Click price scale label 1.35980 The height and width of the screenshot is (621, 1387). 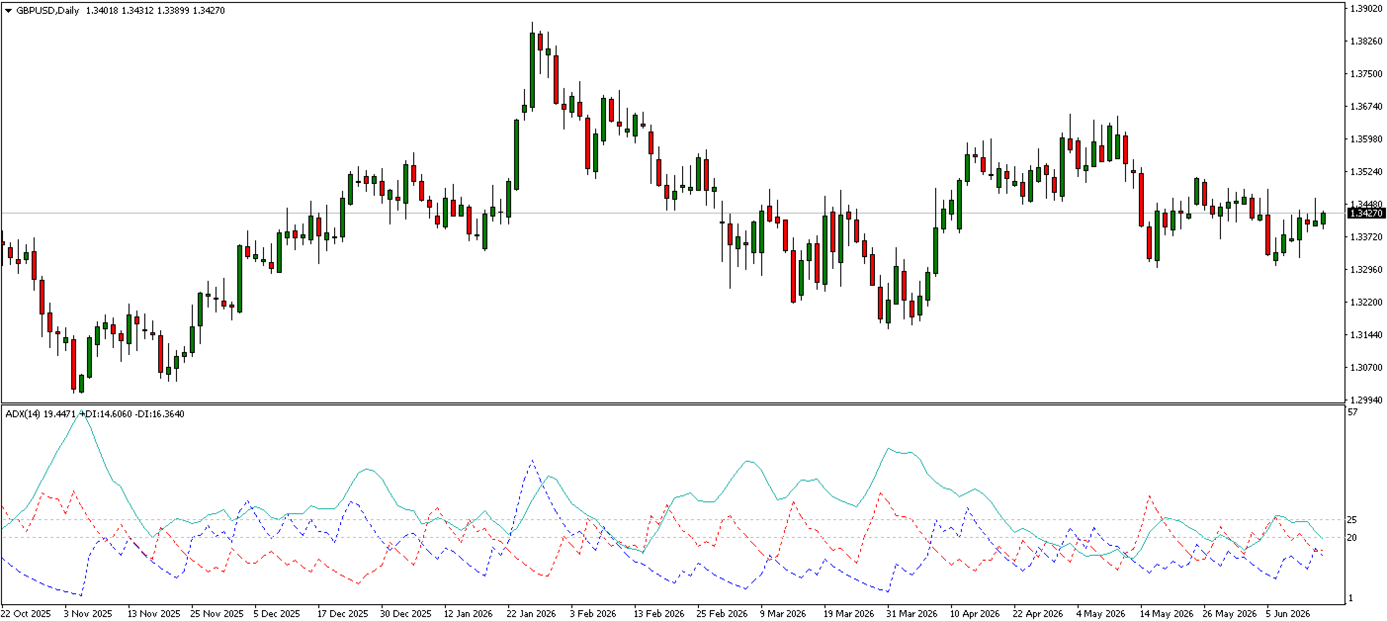(1366, 139)
